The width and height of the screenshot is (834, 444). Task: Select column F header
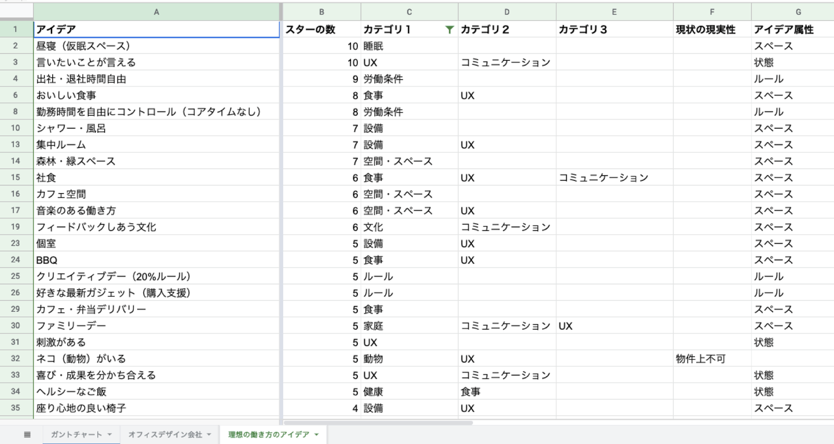(712, 12)
